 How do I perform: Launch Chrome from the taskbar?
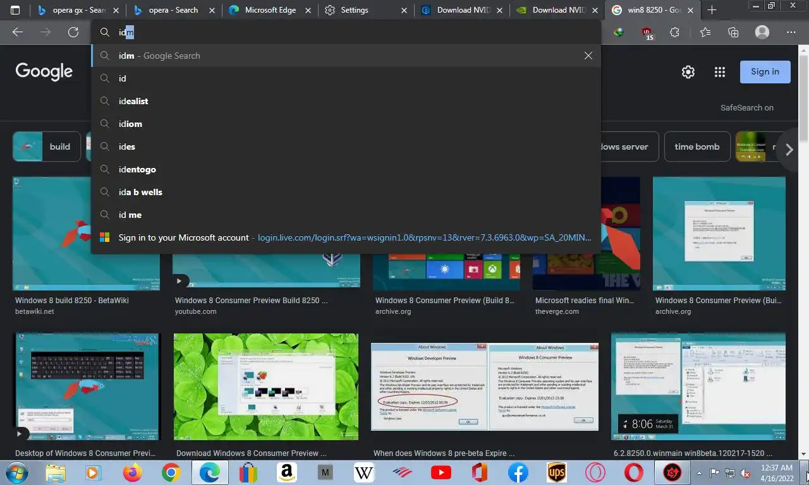coord(171,472)
